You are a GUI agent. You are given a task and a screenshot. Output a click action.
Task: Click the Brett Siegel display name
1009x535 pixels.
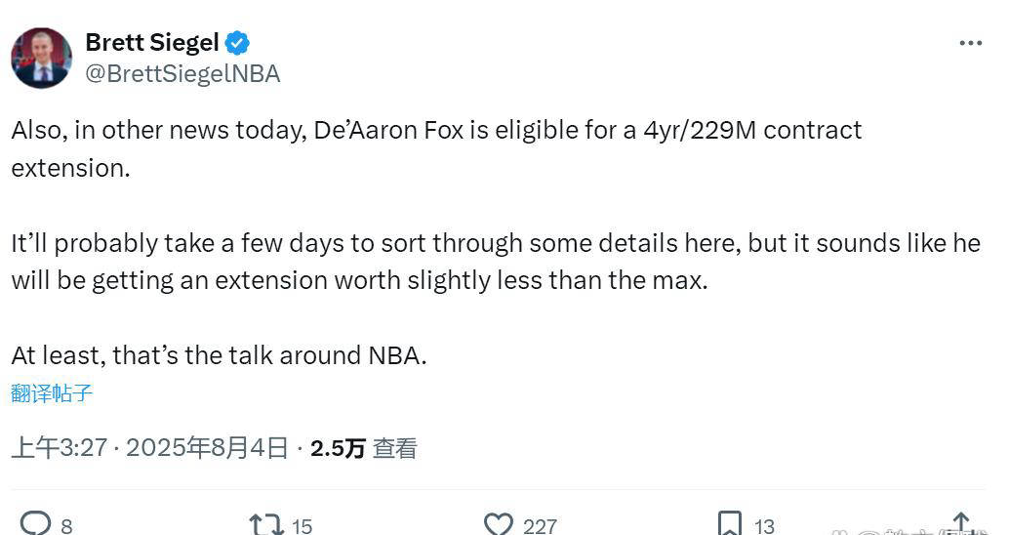pos(151,43)
